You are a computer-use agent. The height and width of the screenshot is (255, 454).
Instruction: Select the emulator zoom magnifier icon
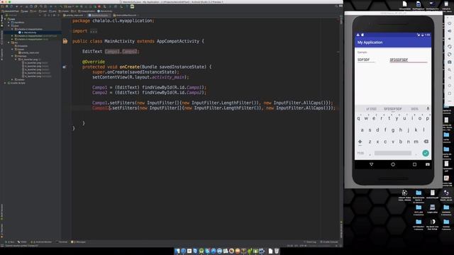(449, 70)
